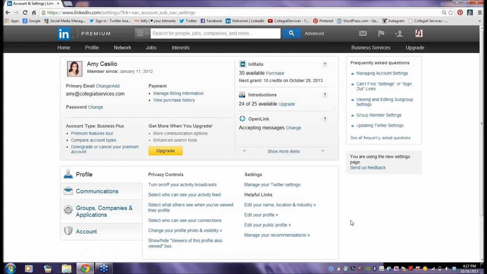Click the LinkedIn logo icon

pos(64,33)
